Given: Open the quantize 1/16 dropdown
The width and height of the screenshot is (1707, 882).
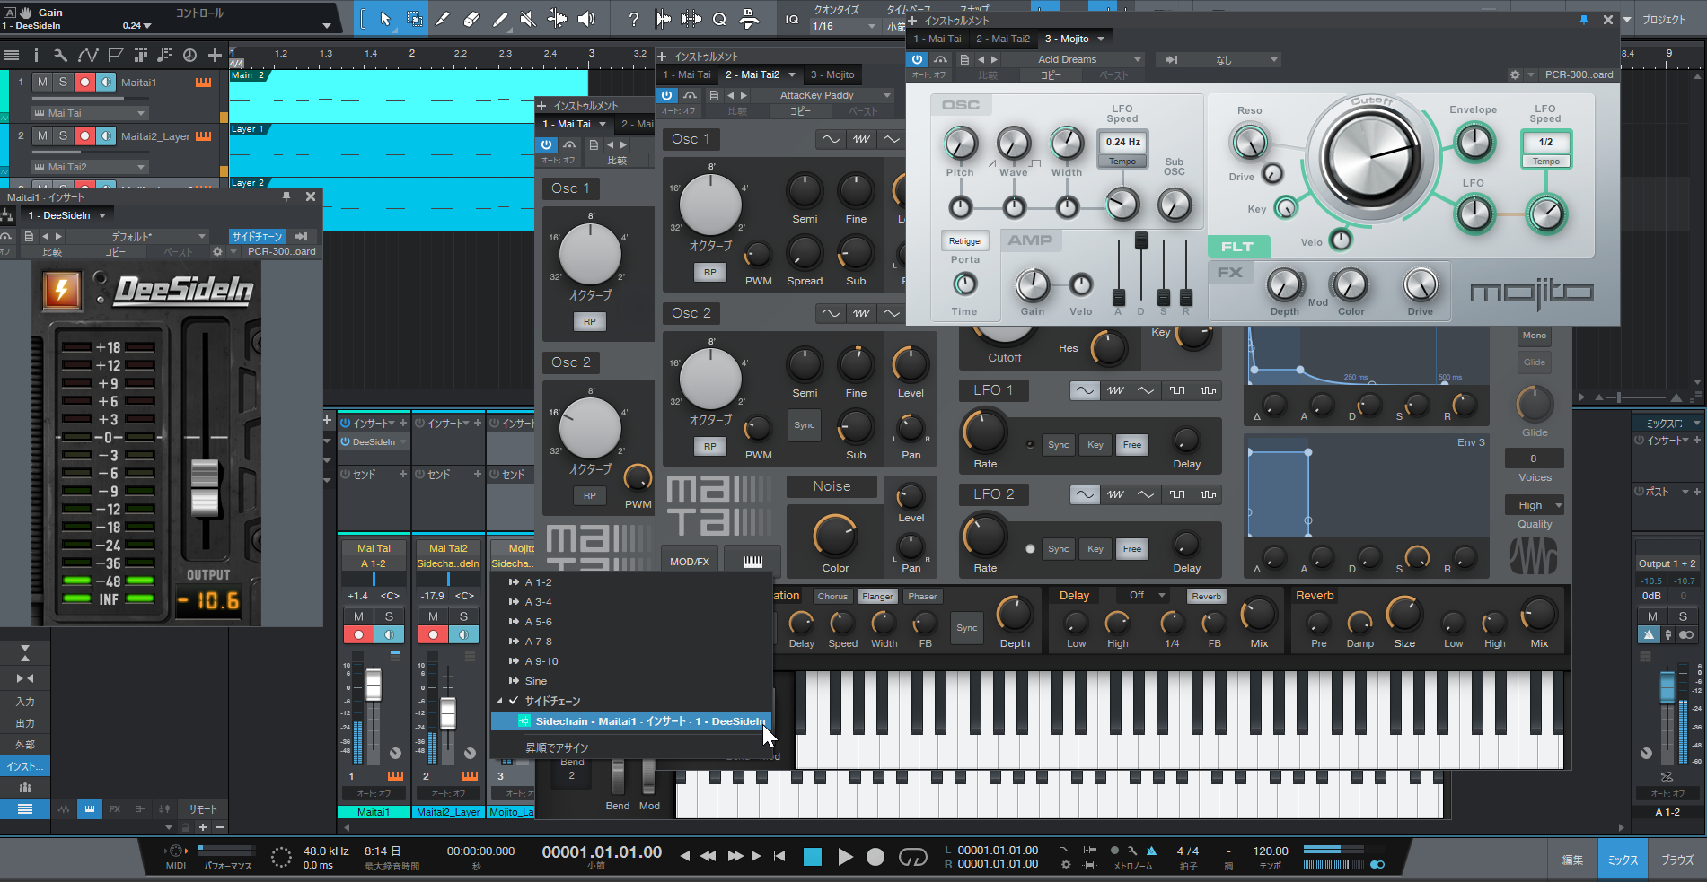Looking at the screenshot, I should point(844,26).
